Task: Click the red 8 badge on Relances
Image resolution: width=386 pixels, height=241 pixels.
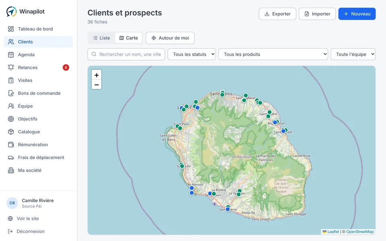Action: coord(66,67)
